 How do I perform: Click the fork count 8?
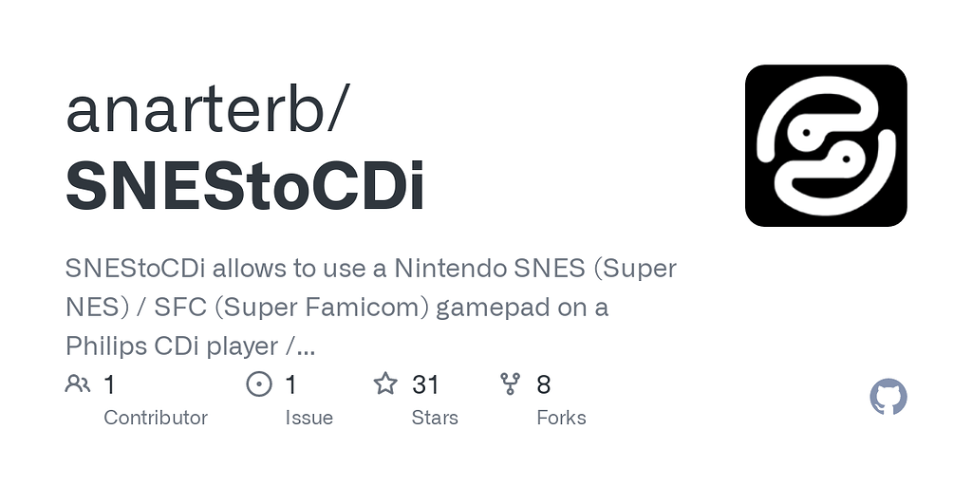tap(544, 384)
